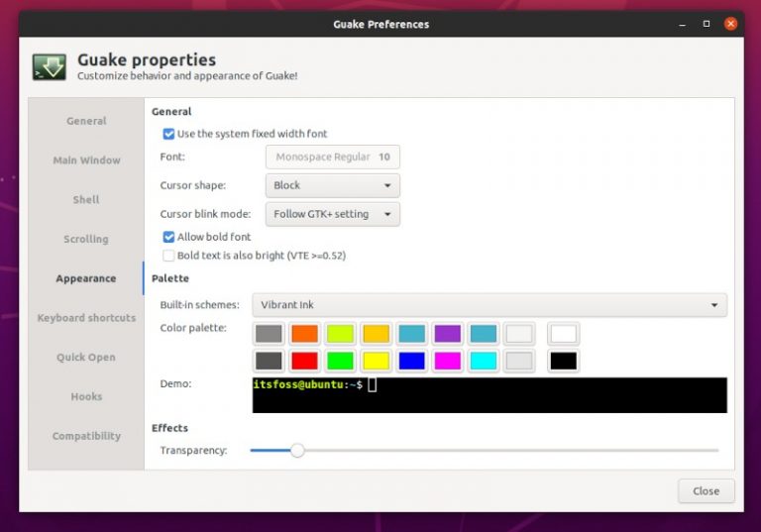Switch to the General tab
Image resolution: width=761 pixels, height=532 pixels.
click(86, 121)
